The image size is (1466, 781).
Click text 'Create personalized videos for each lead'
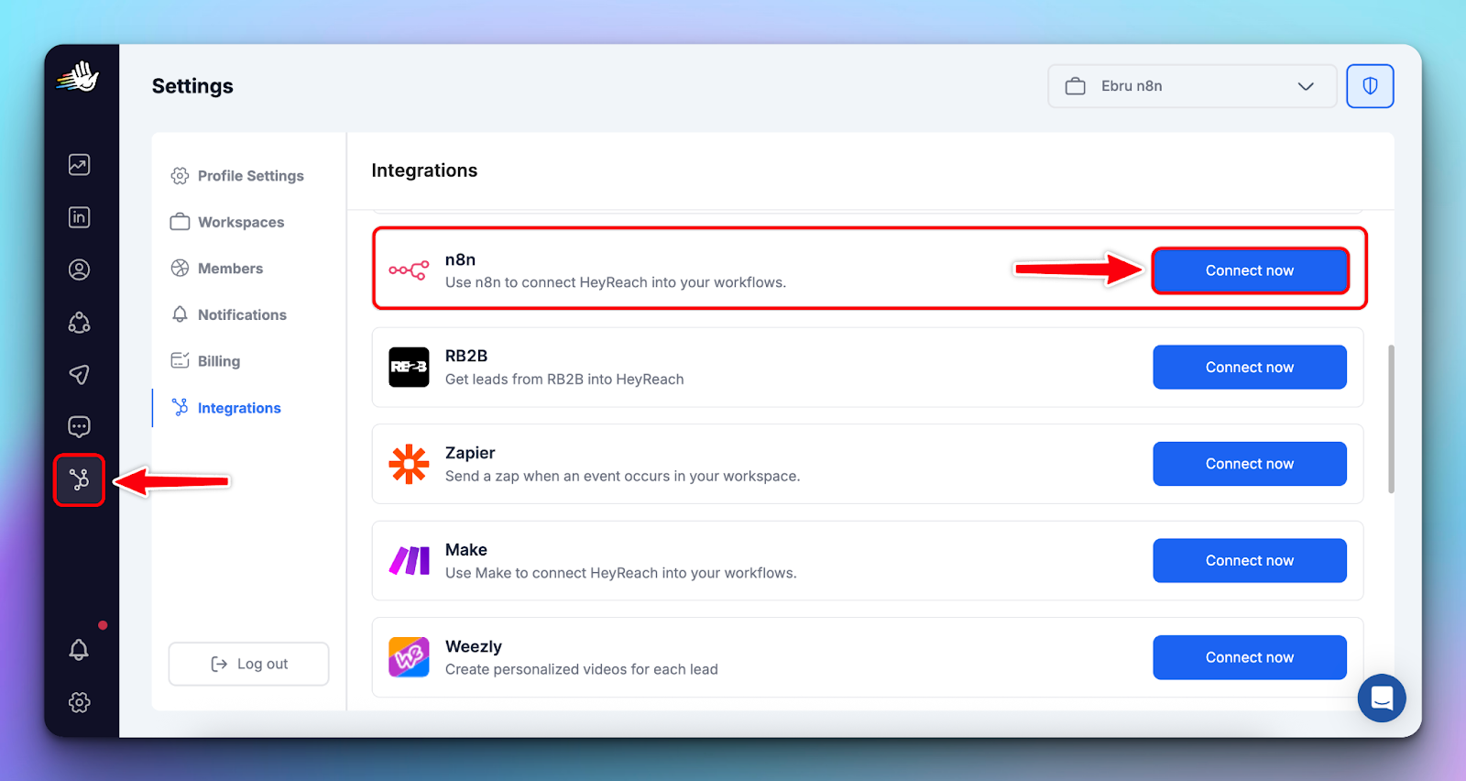click(x=582, y=669)
